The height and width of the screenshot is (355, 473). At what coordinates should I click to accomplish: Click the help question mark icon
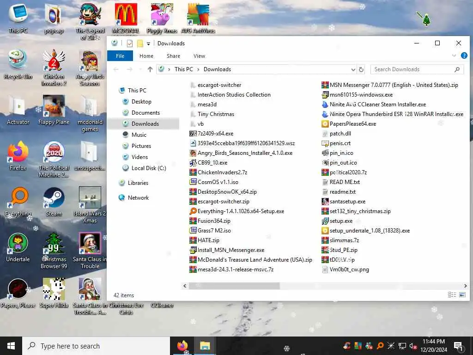[464, 55]
